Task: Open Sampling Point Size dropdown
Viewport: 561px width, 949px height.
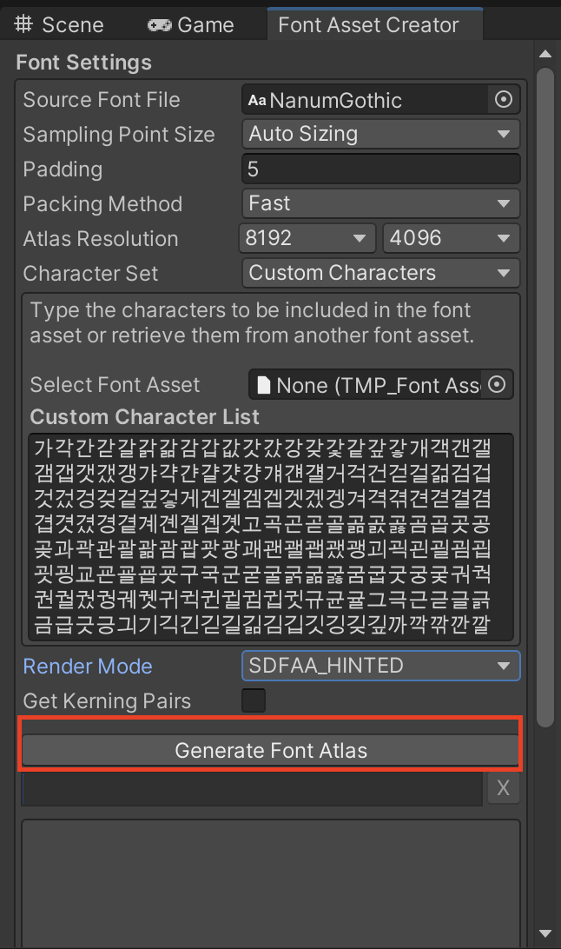Action: point(381,135)
